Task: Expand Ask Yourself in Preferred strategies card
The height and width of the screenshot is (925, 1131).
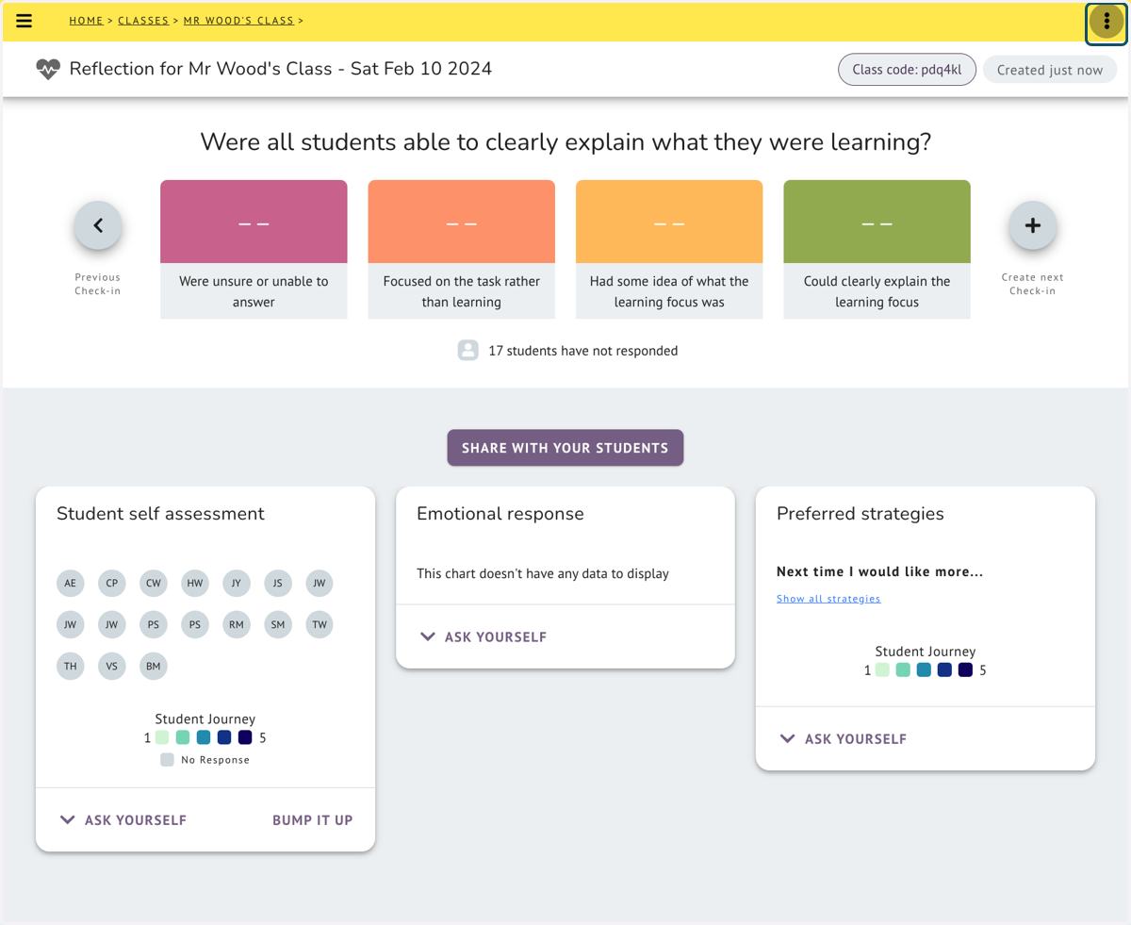Action: coord(844,739)
